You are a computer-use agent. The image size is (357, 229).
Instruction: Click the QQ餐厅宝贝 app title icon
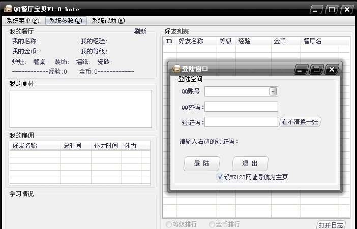pos(8,9)
